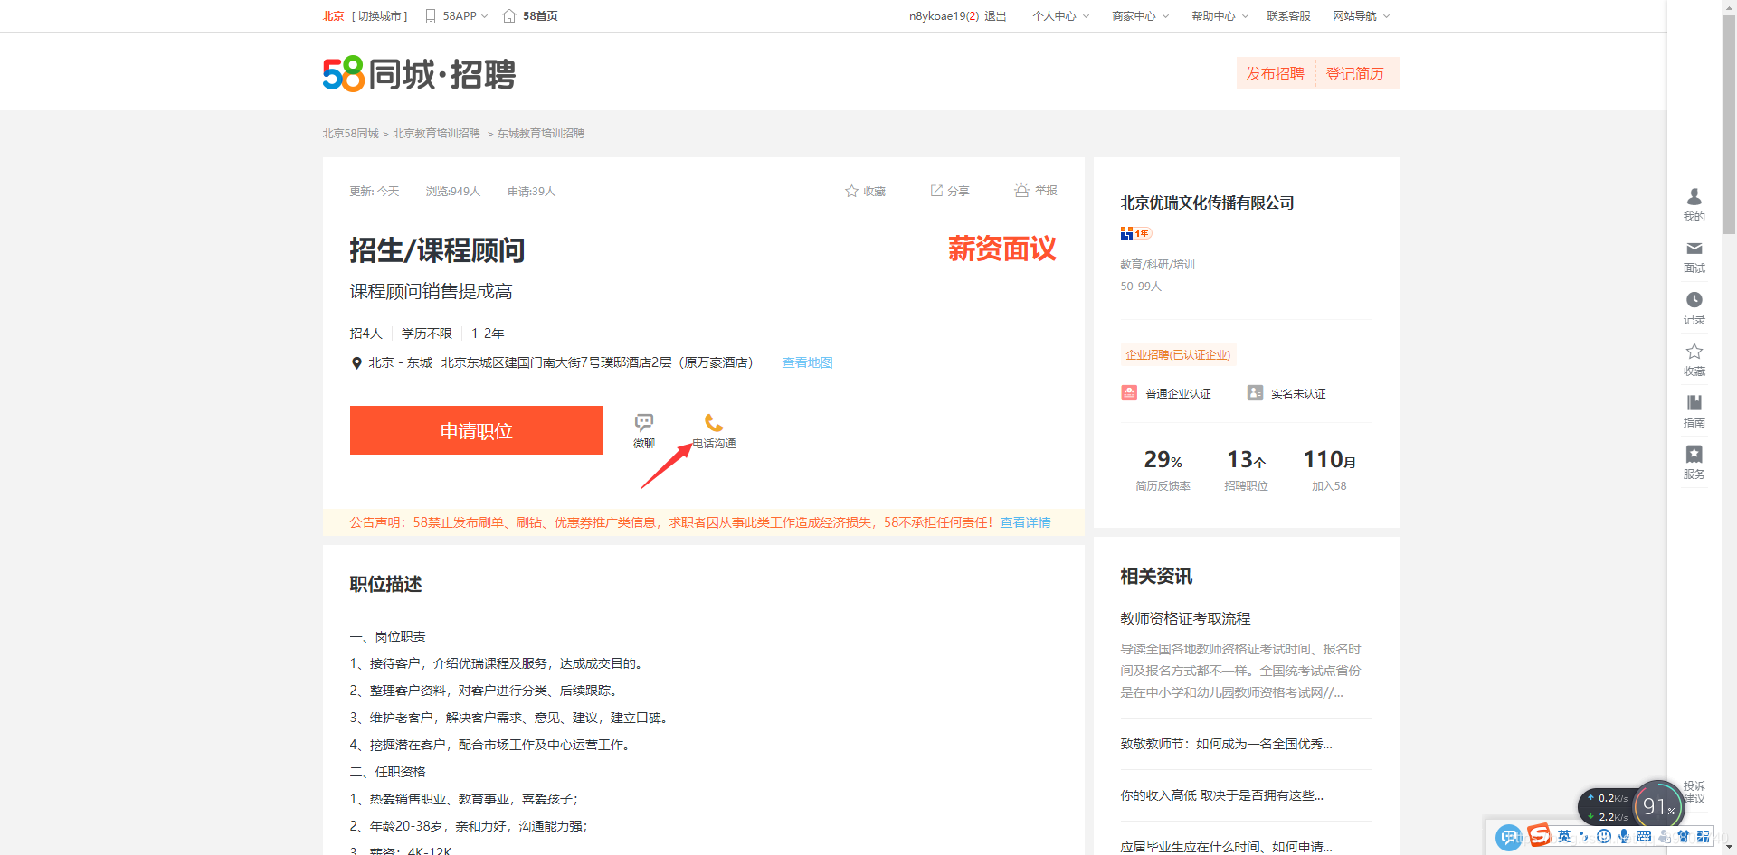Image resolution: width=1737 pixels, height=855 pixels.
Task: Click the 普通企业认证 badge icon
Action: pos(1129,393)
